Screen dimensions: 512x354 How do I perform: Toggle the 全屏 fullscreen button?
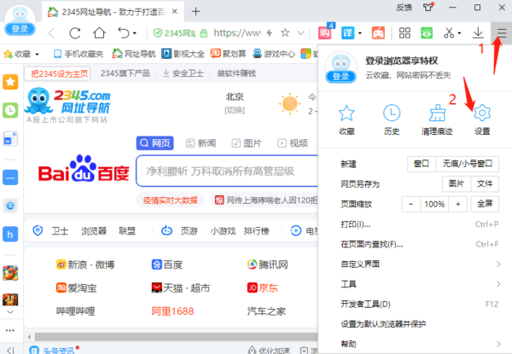click(x=484, y=204)
